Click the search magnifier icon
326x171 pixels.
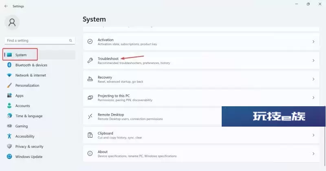coord(70,41)
